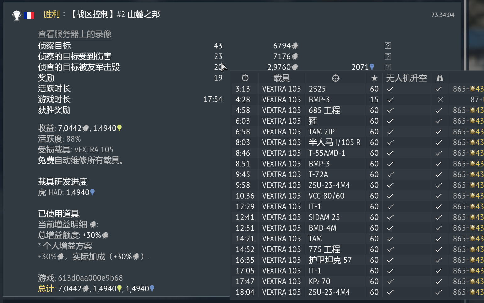
Task: Click the 游戏时长 value 17:54
Action: tap(213, 99)
